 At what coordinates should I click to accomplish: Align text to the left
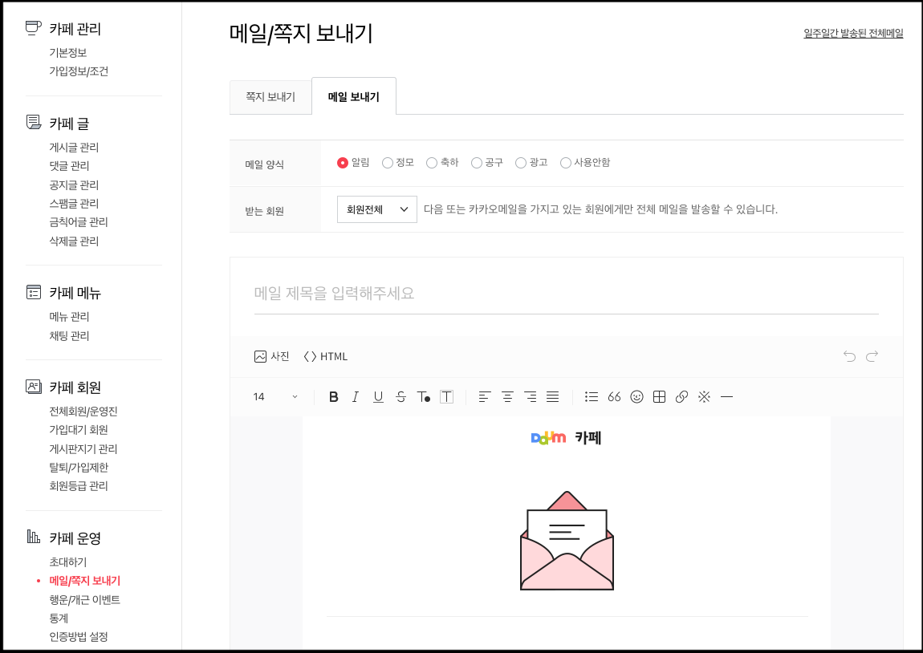(x=485, y=397)
